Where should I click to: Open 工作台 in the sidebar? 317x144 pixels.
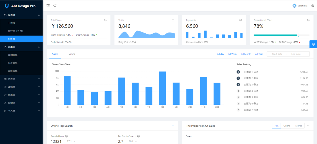pos(11,23)
